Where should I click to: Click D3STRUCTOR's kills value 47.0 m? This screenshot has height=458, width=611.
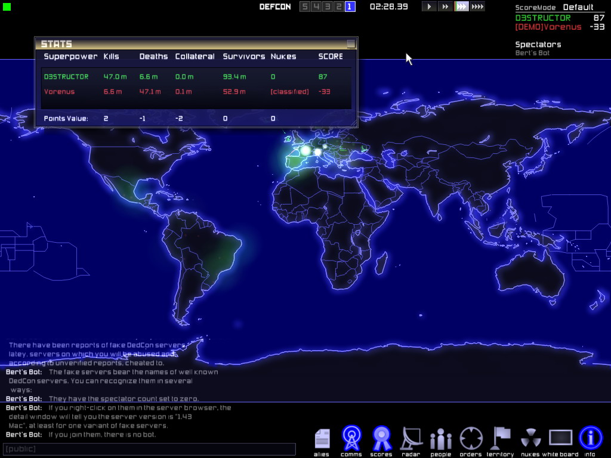click(x=115, y=77)
